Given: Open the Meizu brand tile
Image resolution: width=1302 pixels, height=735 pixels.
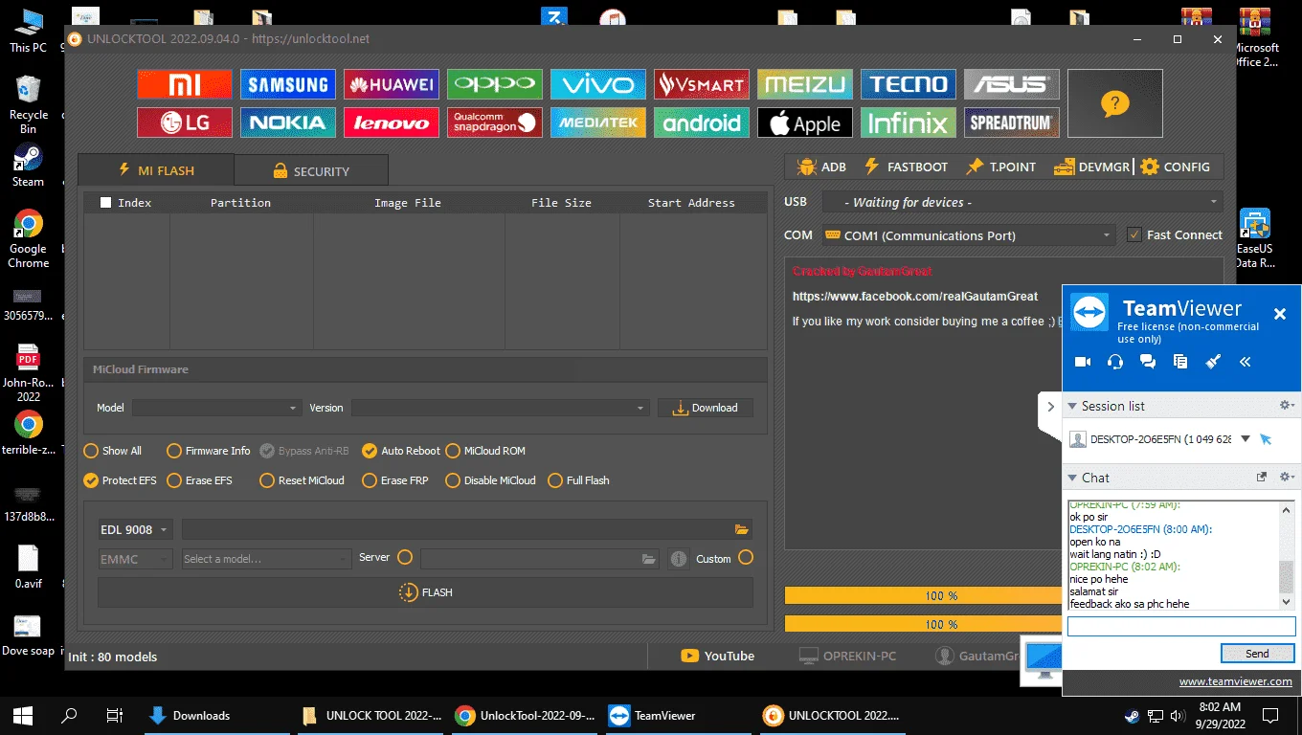Looking at the screenshot, I should point(804,84).
